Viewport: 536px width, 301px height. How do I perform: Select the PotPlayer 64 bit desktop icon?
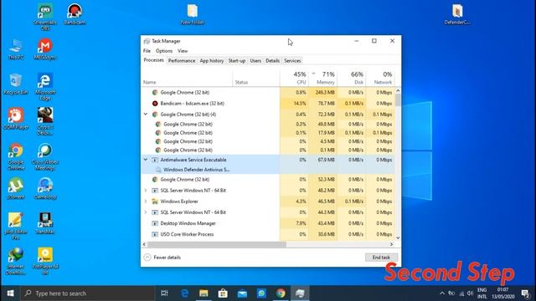click(x=45, y=262)
